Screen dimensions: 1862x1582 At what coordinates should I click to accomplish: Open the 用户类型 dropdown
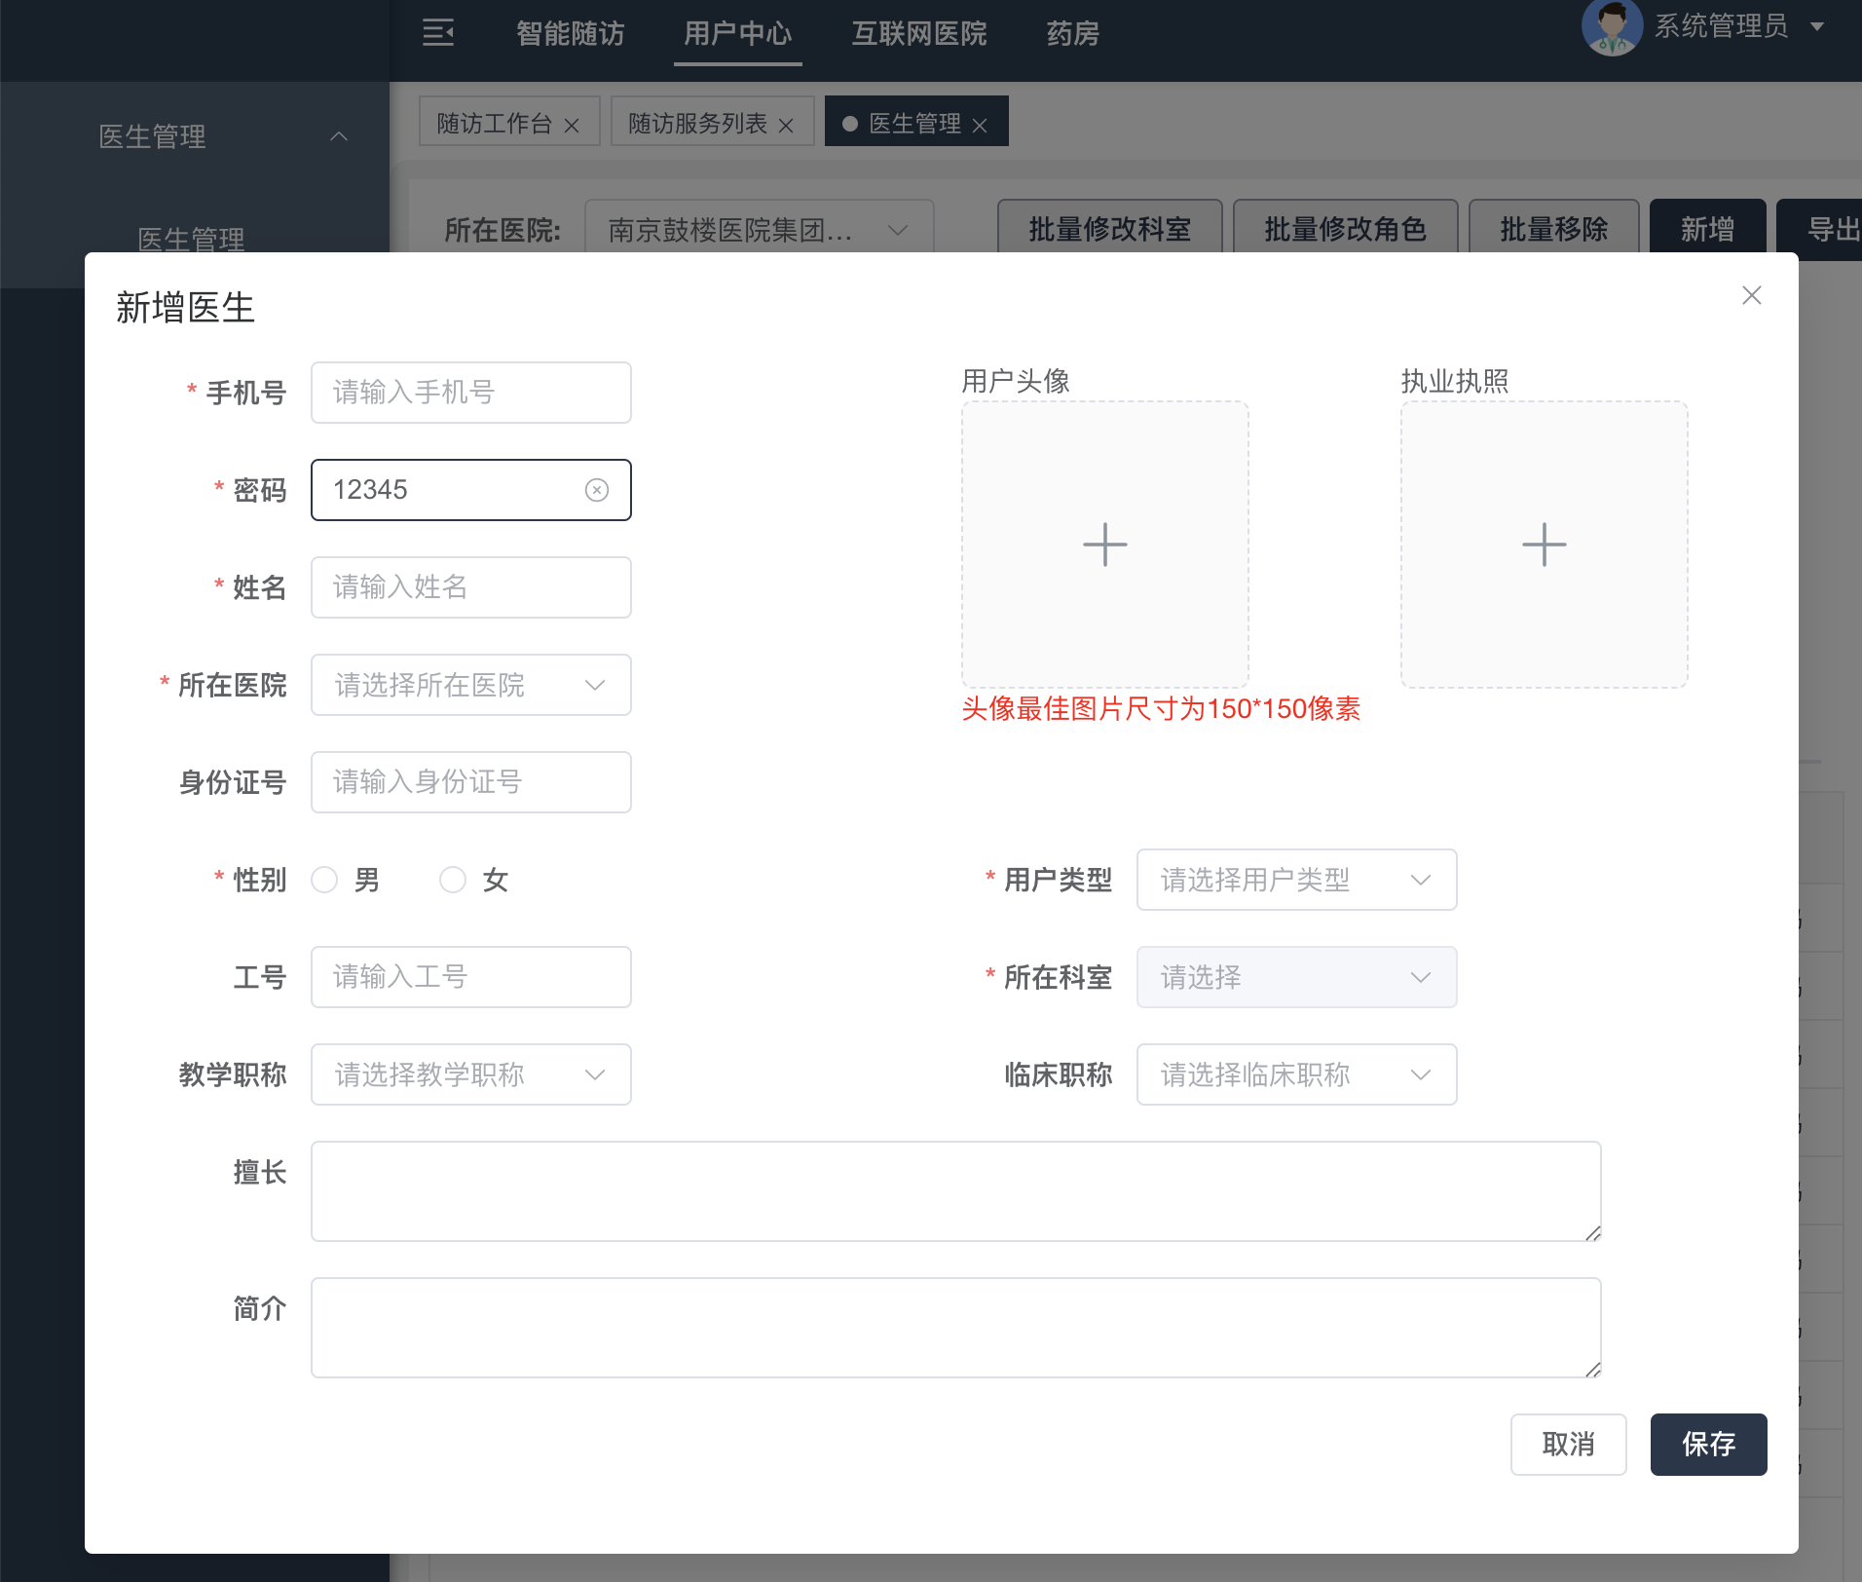click(1296, 880)
